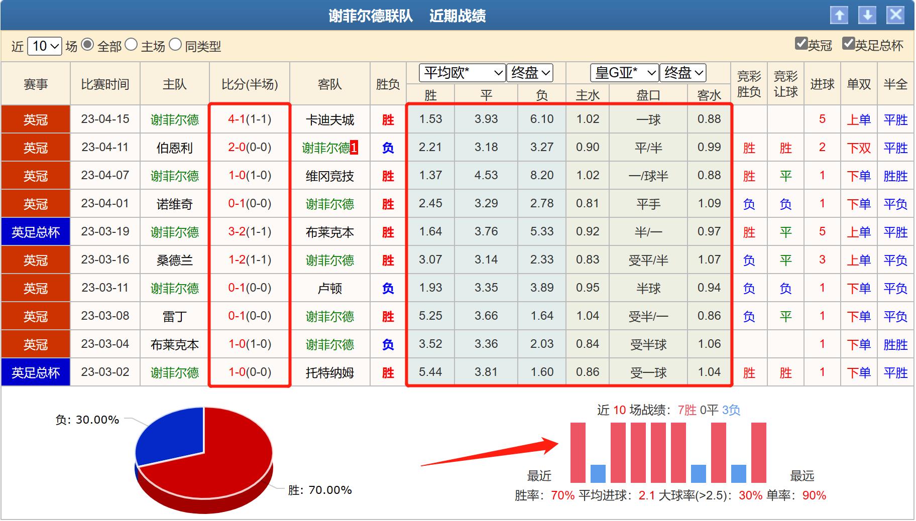Click the 英足总杯 label in the 23-03-02 row
The image size is (916, 521).
click(35, 372)
